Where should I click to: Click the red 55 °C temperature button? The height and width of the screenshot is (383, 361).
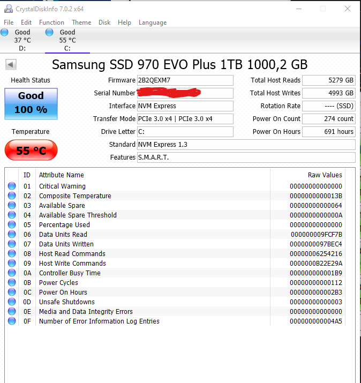click(31, 150)
